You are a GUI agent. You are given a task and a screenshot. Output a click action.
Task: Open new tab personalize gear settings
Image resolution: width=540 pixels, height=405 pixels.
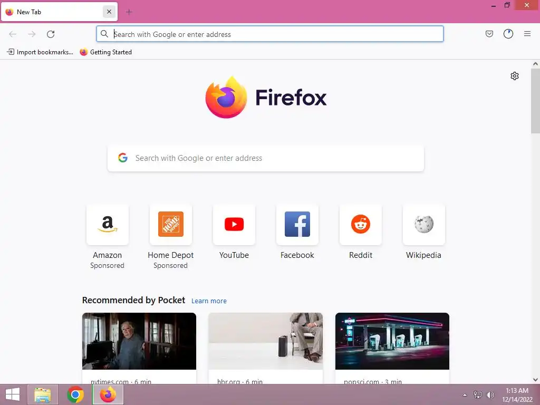[x=515, y=76]
